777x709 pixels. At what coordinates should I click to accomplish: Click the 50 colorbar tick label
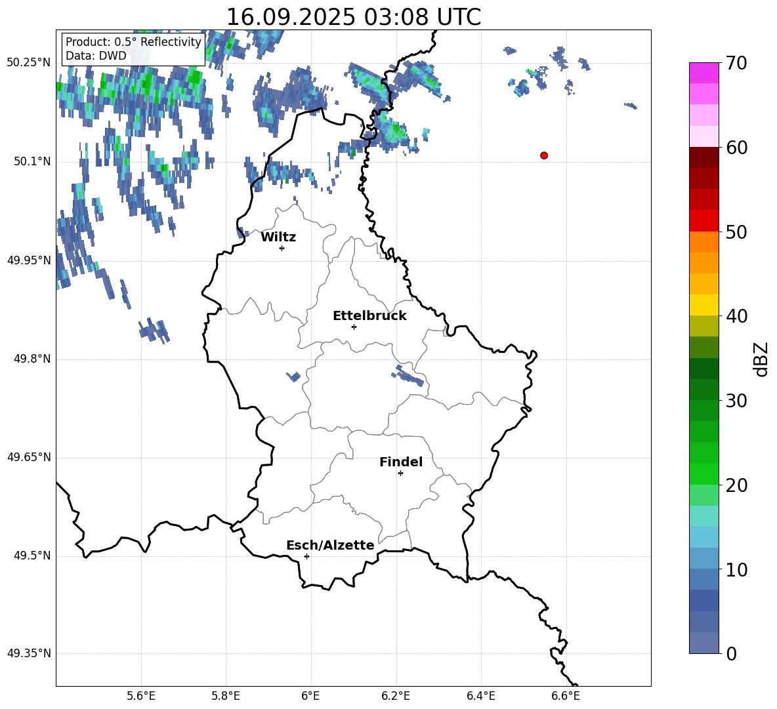click(737, 232)
